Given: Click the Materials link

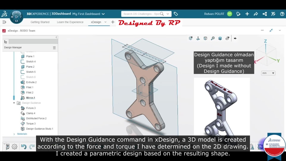Looking at the screenshot, I should click(22, 134).
